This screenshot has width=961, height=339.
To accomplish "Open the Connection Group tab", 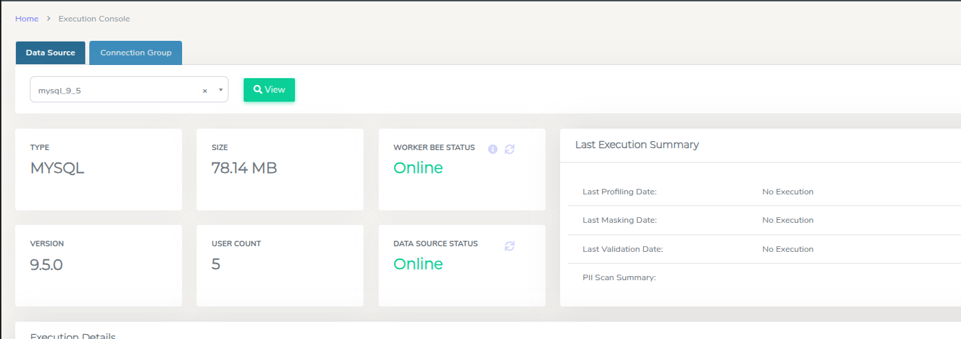I will pyautogui.click(x=136, y=53).
